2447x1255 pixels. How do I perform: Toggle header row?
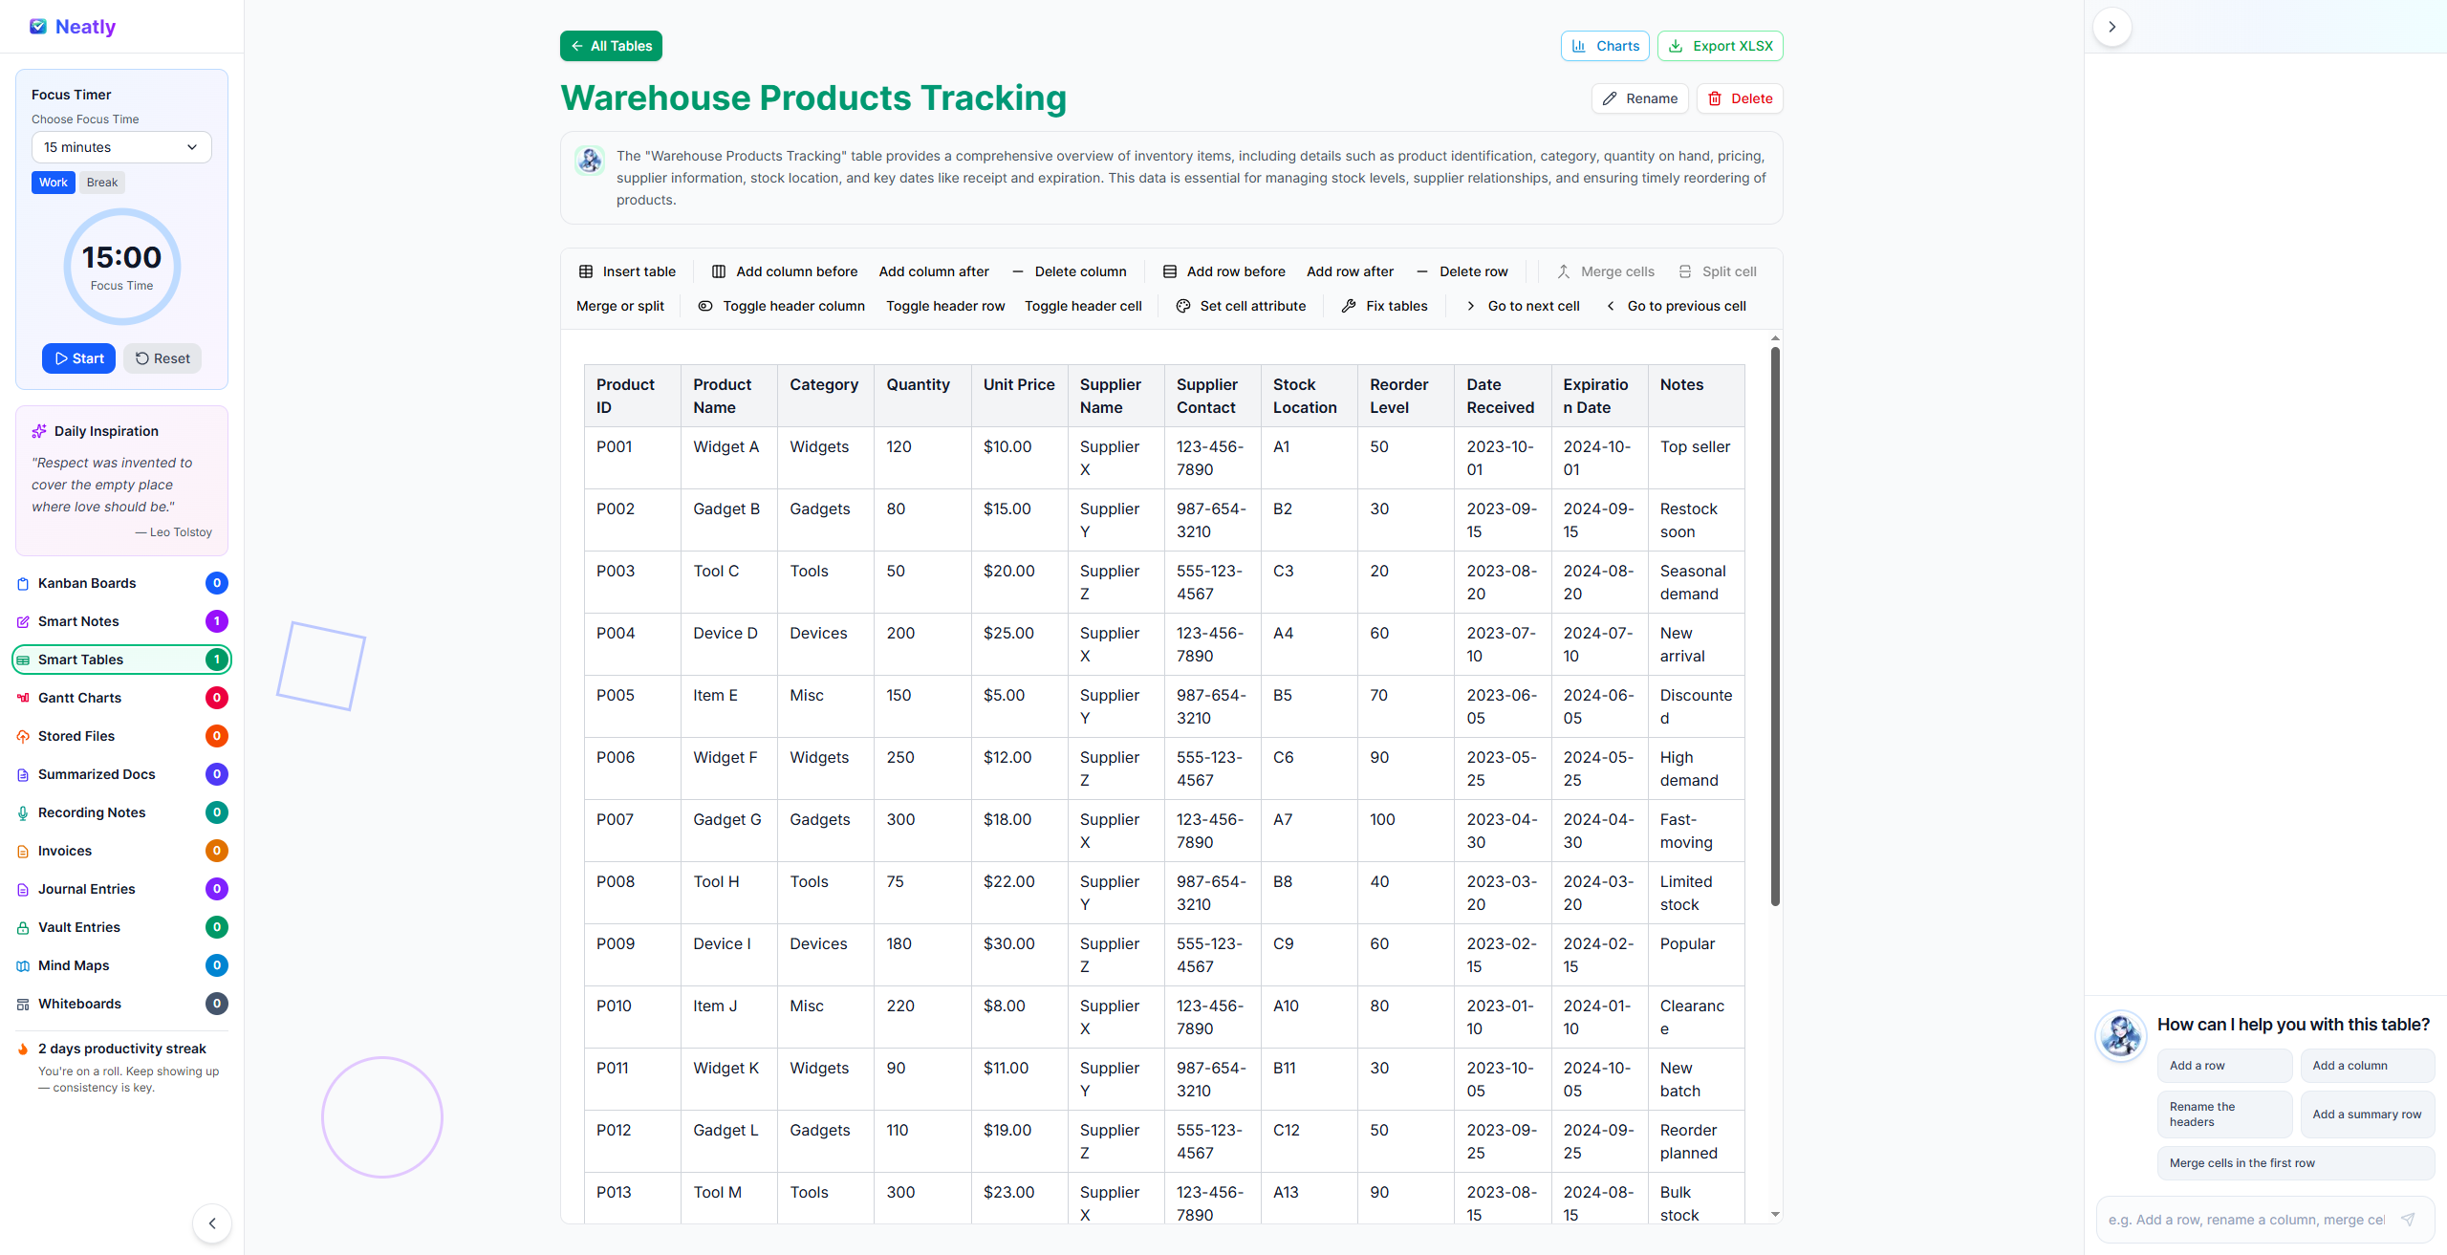(944, 306)
